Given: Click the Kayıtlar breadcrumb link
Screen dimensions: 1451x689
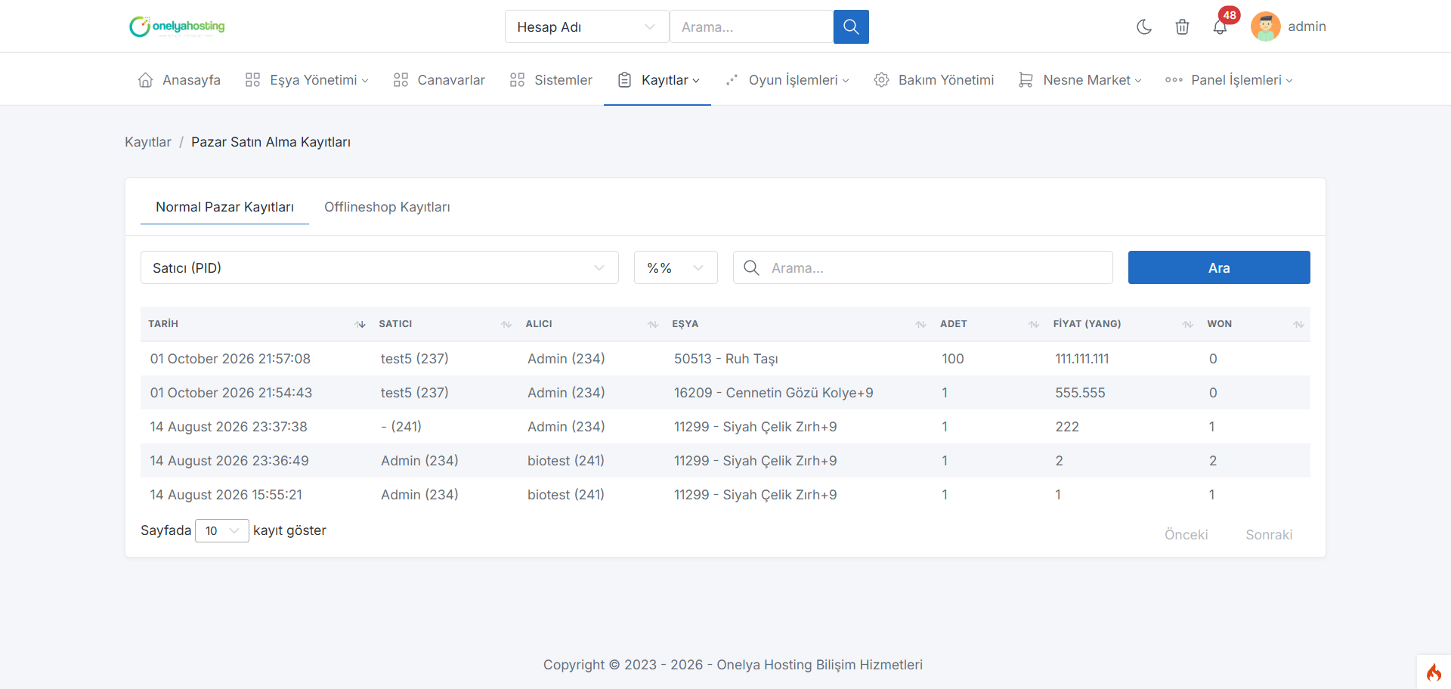Looking at the screenshot, I should pyautogui.click(x=148, y=142).
